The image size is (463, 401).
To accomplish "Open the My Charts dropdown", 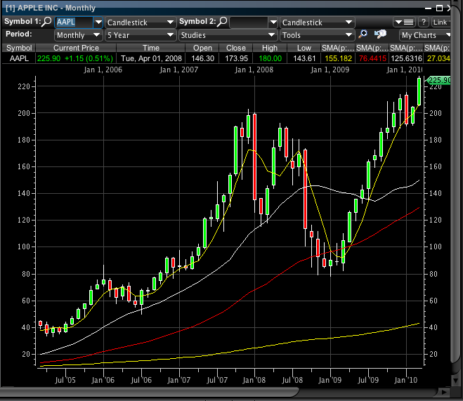I will click(x=426, y=34).
